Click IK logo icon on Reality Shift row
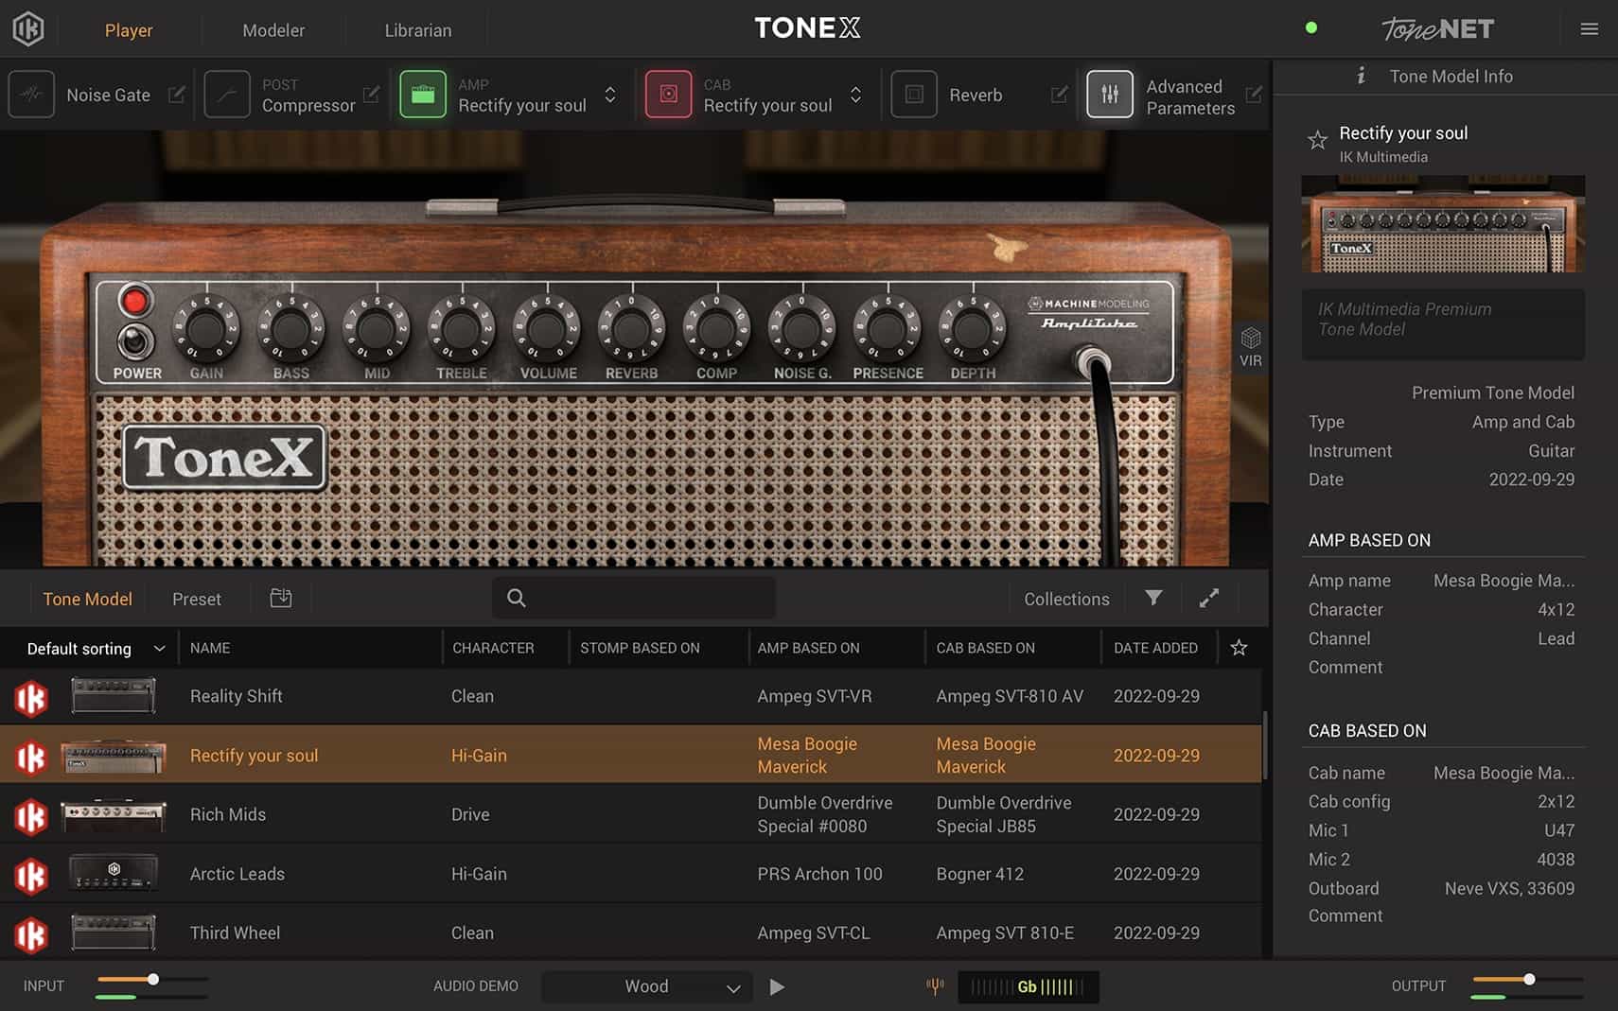 pos(30,698)
